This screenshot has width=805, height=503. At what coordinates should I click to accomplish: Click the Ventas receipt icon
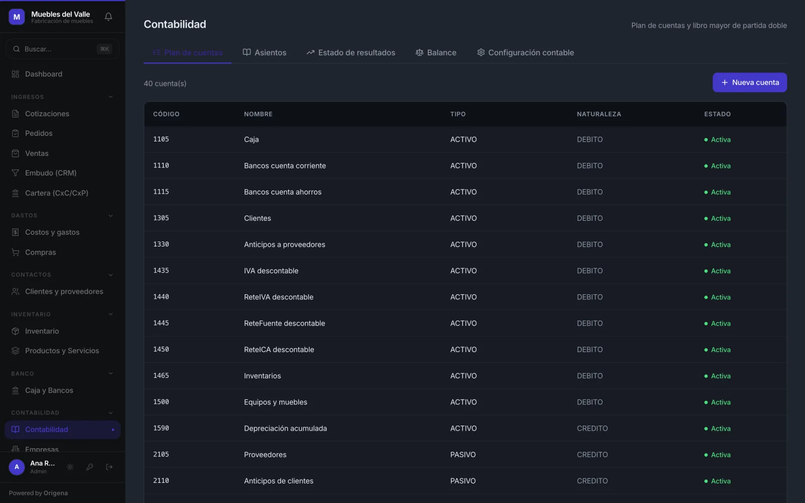point(15,153)
